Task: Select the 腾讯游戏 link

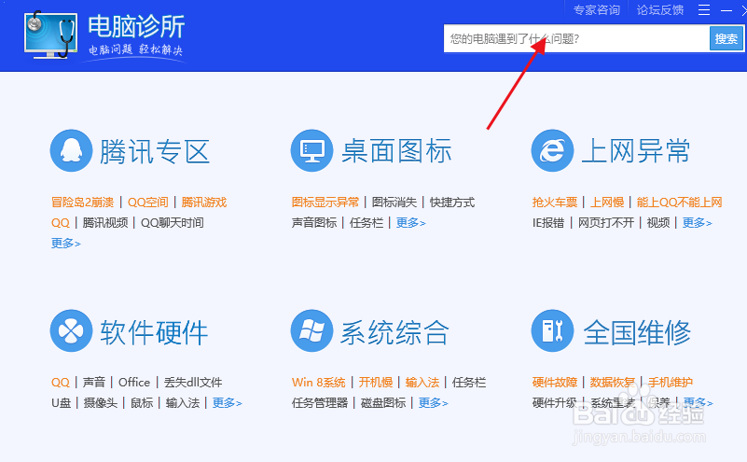Action: [x=204, y=203]
